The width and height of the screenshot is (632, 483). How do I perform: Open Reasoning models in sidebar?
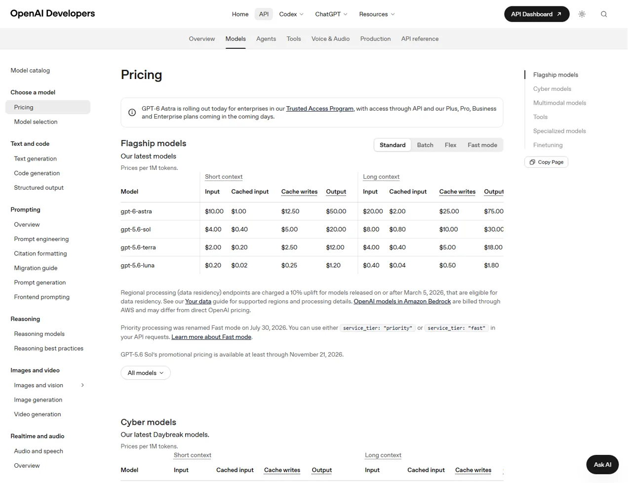[39, 334]
